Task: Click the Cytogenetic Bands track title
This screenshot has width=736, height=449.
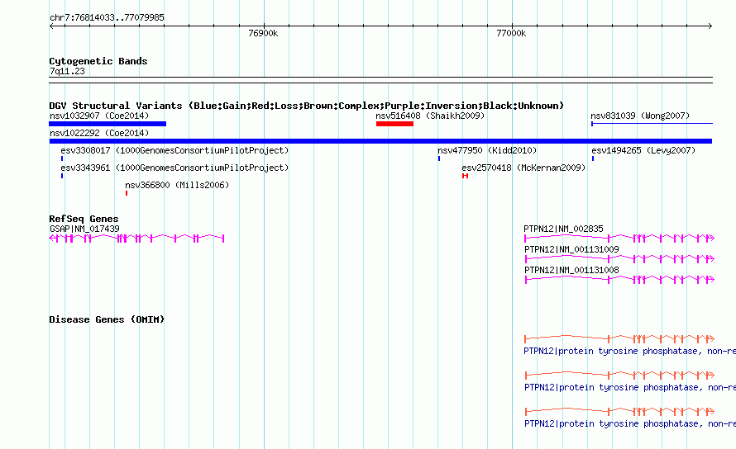Action: [98, 61]
